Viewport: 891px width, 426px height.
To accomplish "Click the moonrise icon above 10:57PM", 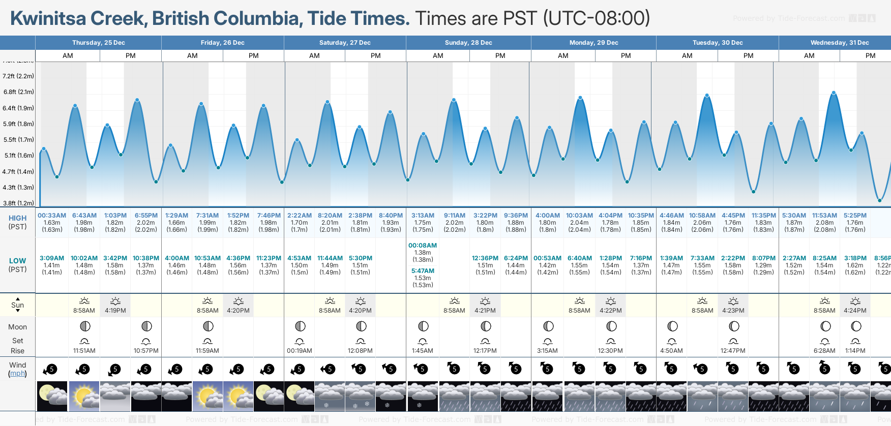I will [x=146, y=341].
